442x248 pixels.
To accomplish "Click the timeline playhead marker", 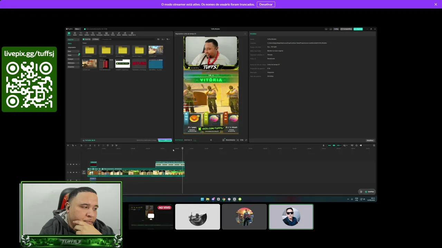I will 182,148.
